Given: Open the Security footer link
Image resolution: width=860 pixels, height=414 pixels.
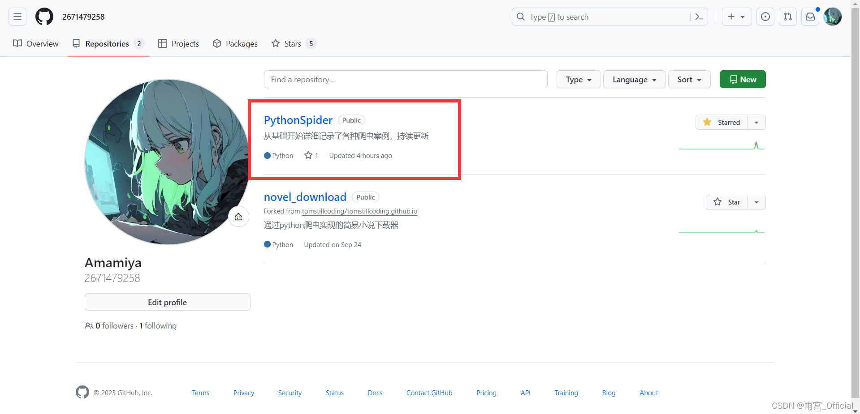Looking at the screenshot, I should click(290, 393).
